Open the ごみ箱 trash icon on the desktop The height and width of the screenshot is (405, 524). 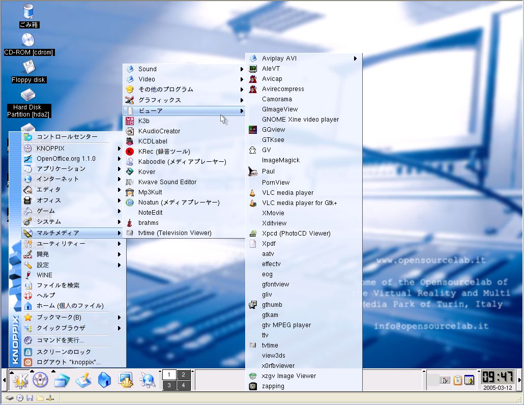[x=28, y=16]
